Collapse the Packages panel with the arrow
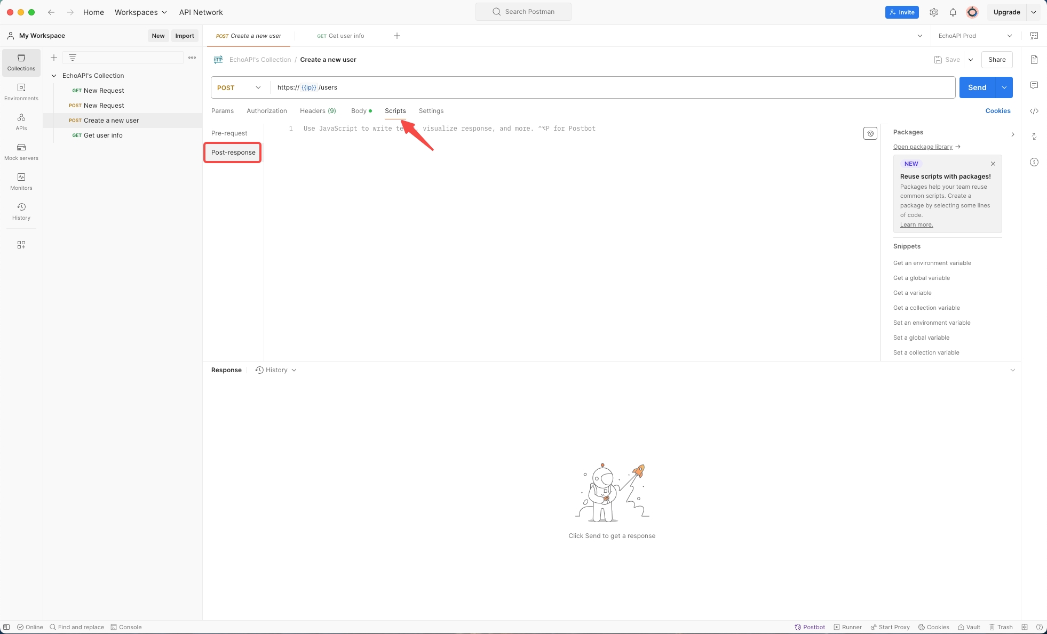1047x634 pixels. pos(1012,134)
